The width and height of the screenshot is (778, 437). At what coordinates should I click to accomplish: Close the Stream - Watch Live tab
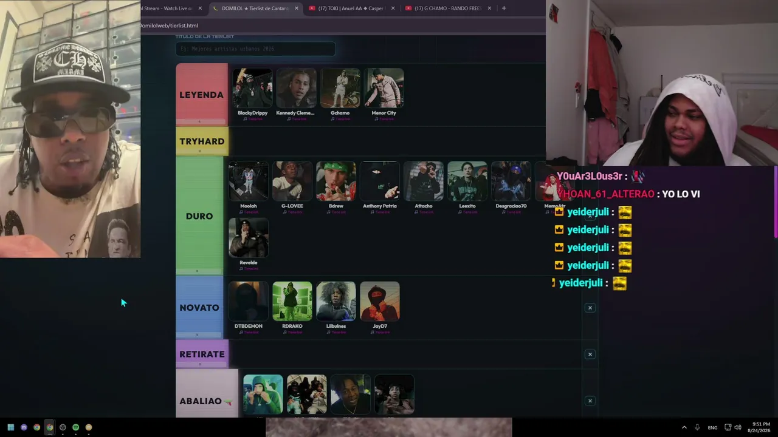click(200, 8)
